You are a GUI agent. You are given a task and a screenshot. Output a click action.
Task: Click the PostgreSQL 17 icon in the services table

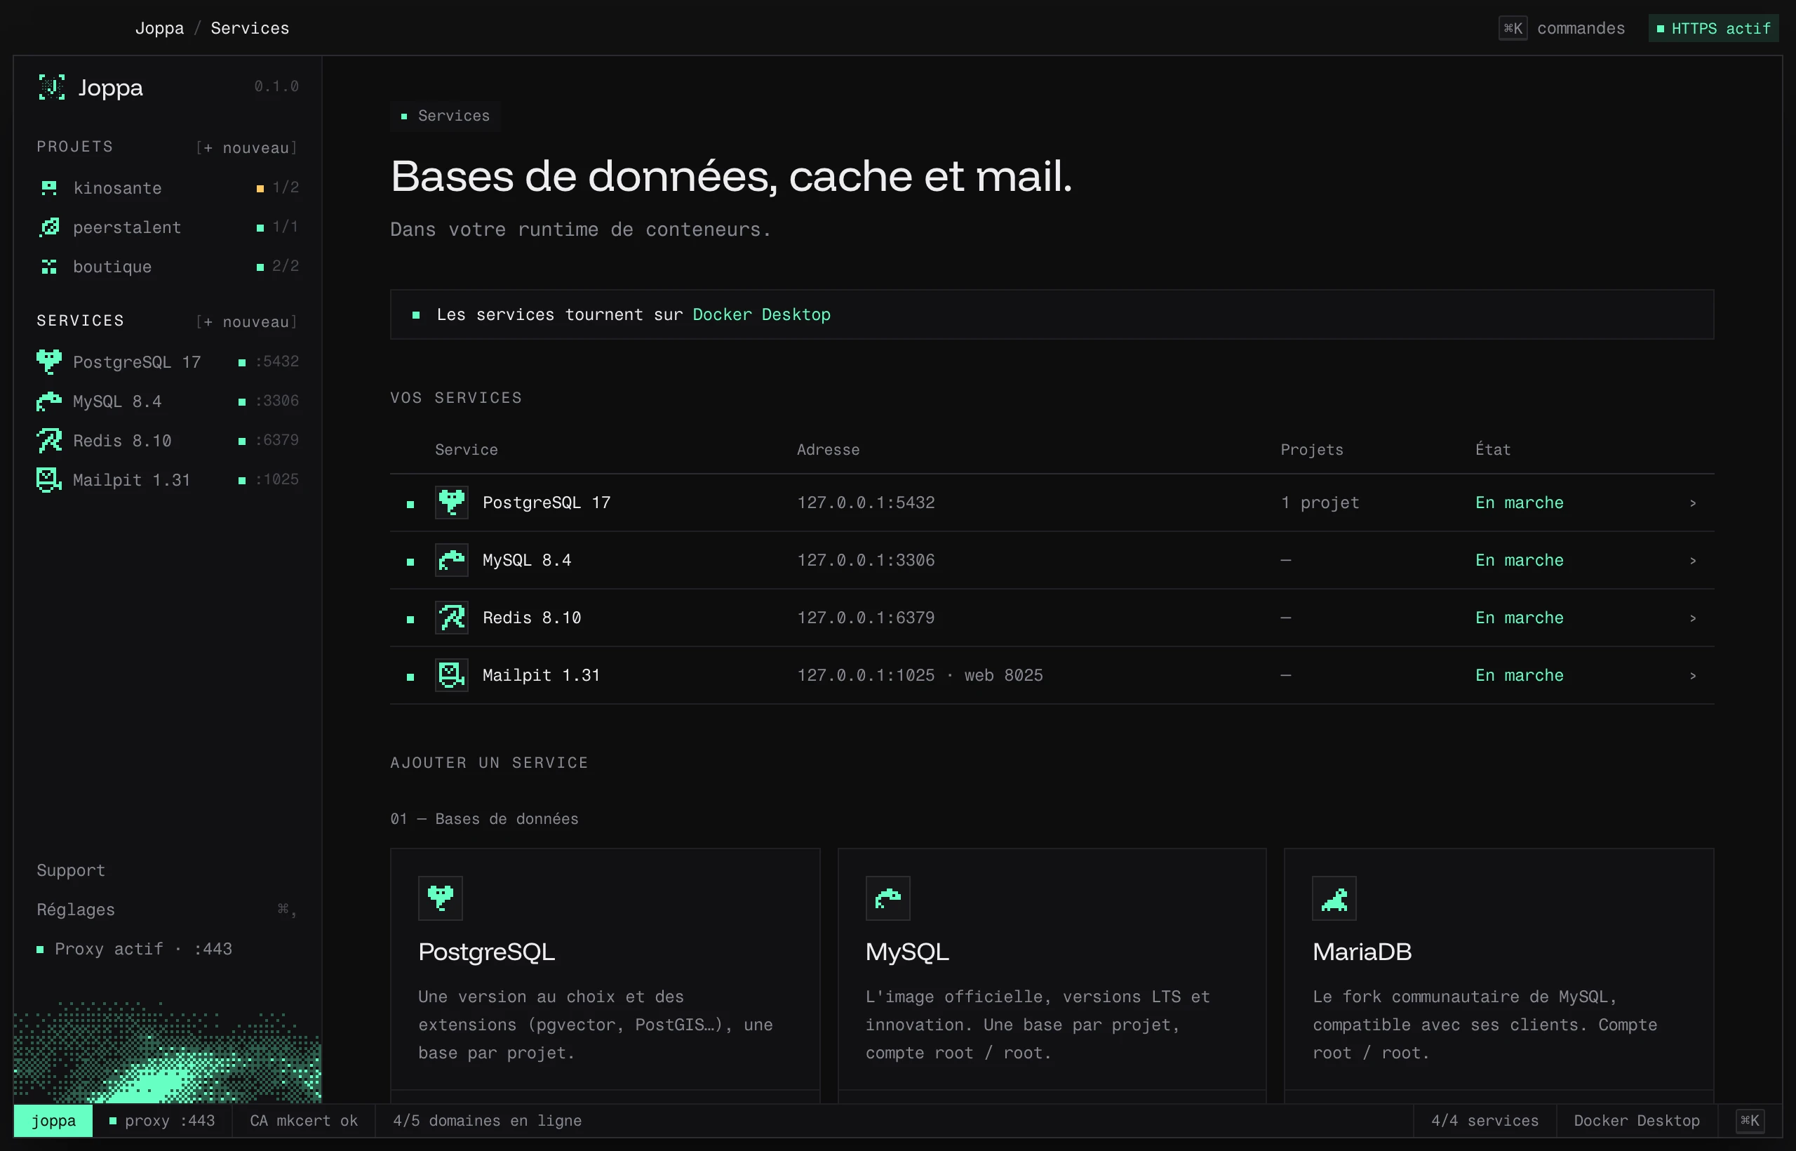click(452, 503)
